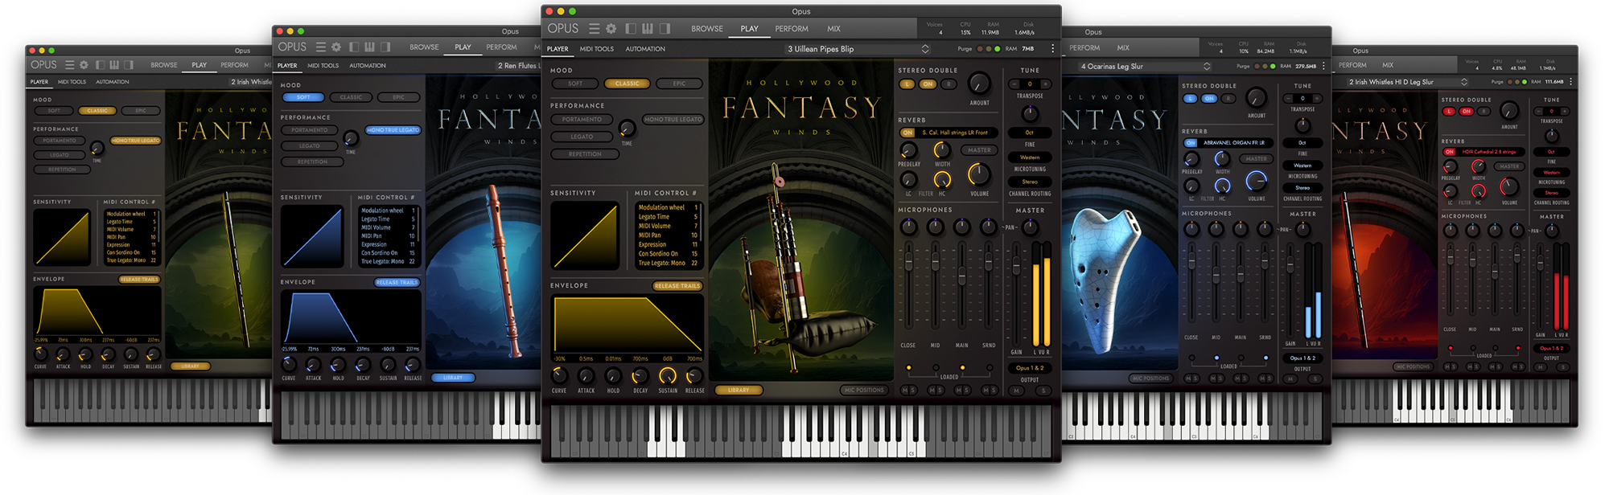Toggle Stereo Double ON in center window

pos(928,84)
